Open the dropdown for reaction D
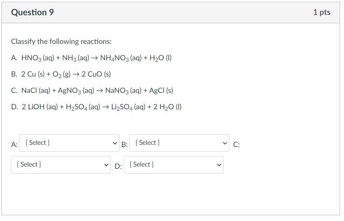The width and height of the screenshot is (344, 221). (x=173, y=165)
